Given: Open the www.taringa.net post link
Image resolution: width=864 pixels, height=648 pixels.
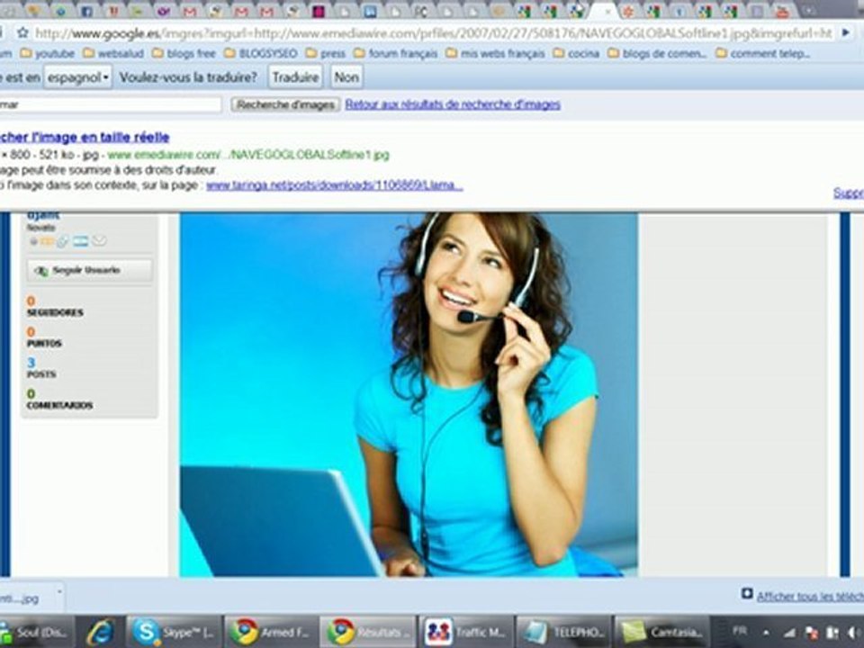Looking at the screenshot, I should (335, 185).
